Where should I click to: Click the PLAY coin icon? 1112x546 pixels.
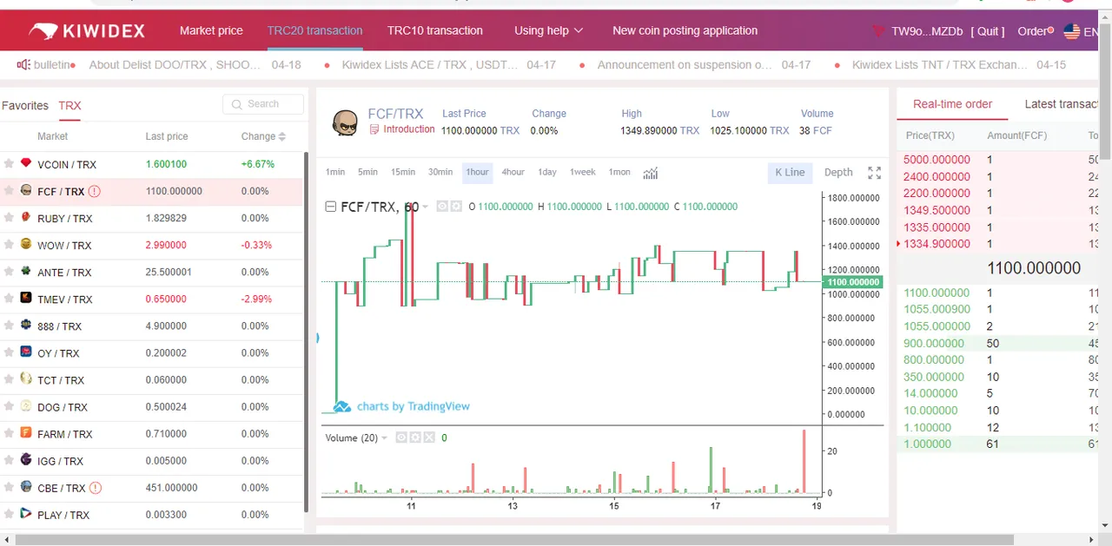coord(26,513)
